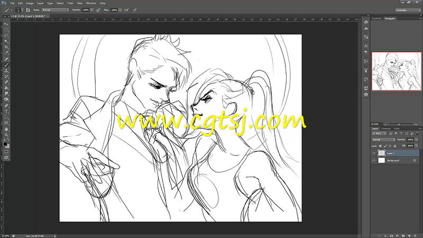Open the Window menu
The width and height of the screenshot is (423, 238).
click(x=91, y=3)
